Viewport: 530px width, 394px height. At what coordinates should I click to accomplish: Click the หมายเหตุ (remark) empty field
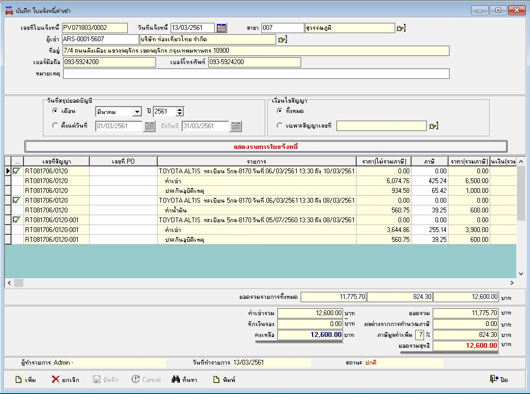pos(256,74)
